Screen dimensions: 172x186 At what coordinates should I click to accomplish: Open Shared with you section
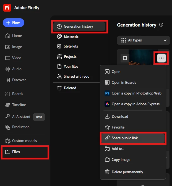(73, 76)
